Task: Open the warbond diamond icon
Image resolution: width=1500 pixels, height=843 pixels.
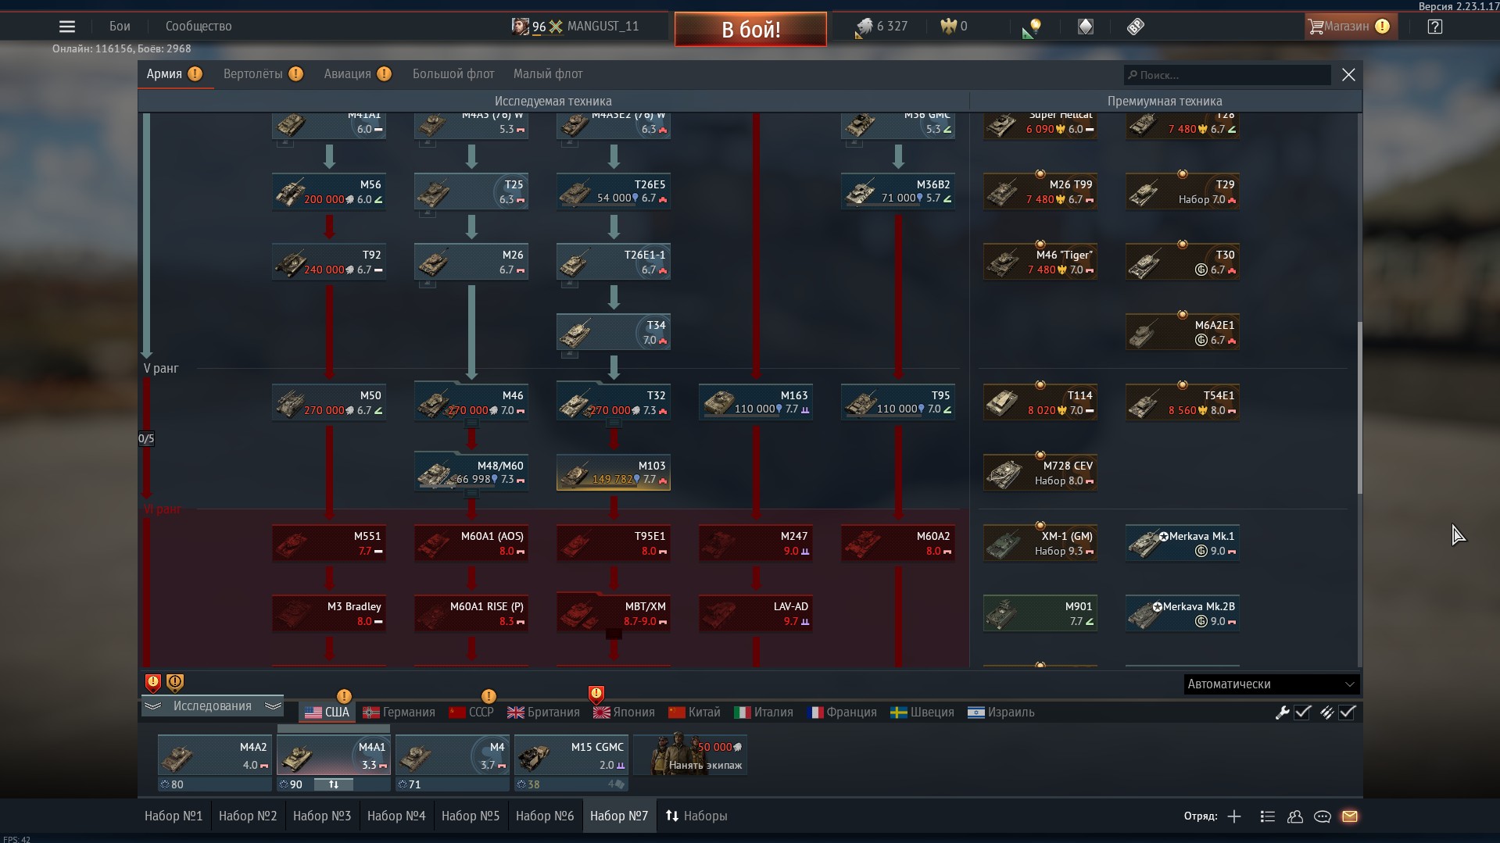Action: point(1086,27)
